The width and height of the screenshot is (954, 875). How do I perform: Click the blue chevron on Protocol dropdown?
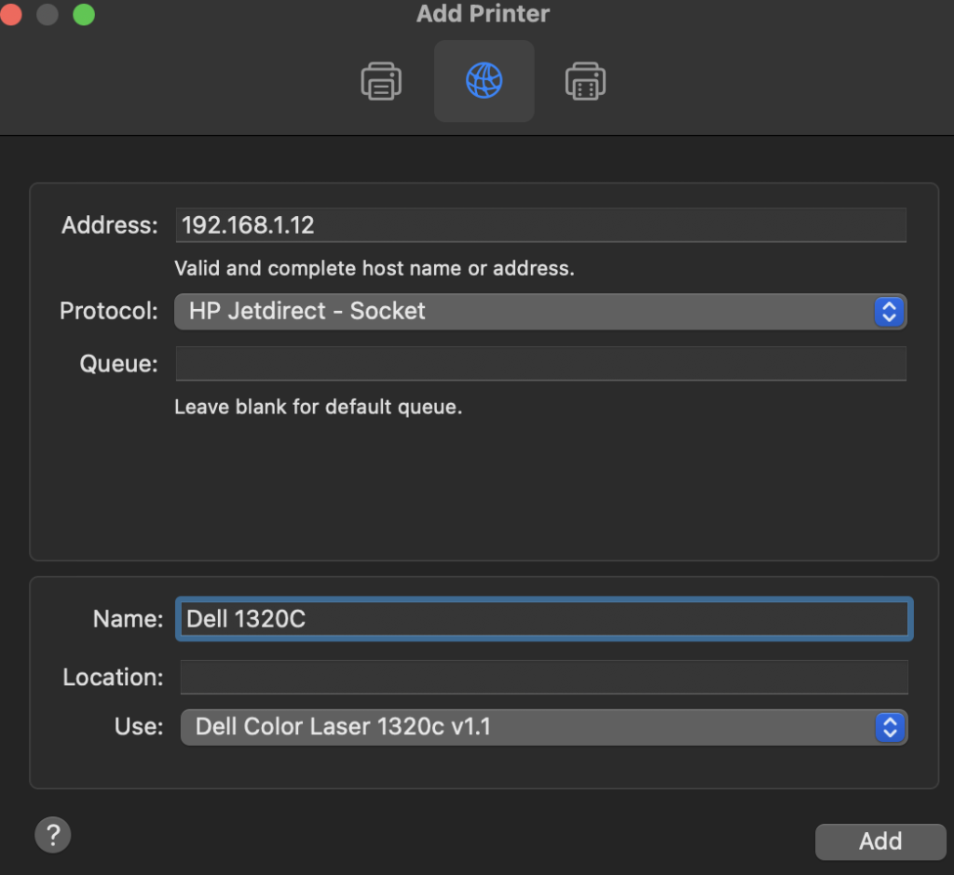tap(889, 312)
